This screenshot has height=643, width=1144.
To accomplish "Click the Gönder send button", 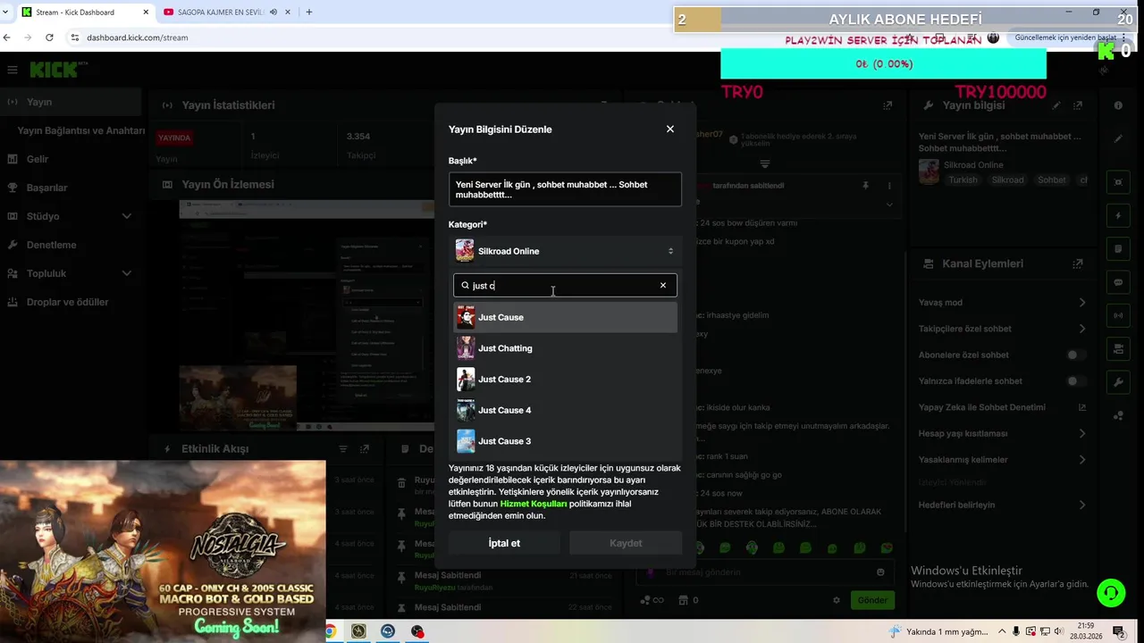I will click(x=872, y=600).
